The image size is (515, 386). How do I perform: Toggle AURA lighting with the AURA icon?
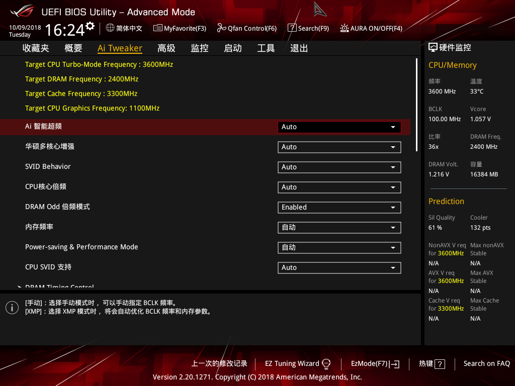pyautogui.click(x=345, y=28)
